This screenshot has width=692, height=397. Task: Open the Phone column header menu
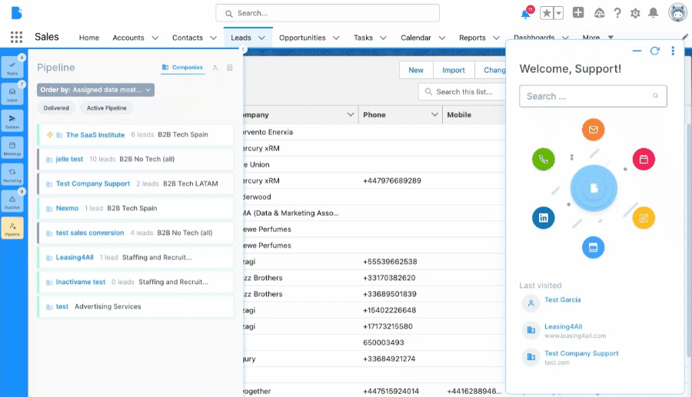[x=434, y=114]
